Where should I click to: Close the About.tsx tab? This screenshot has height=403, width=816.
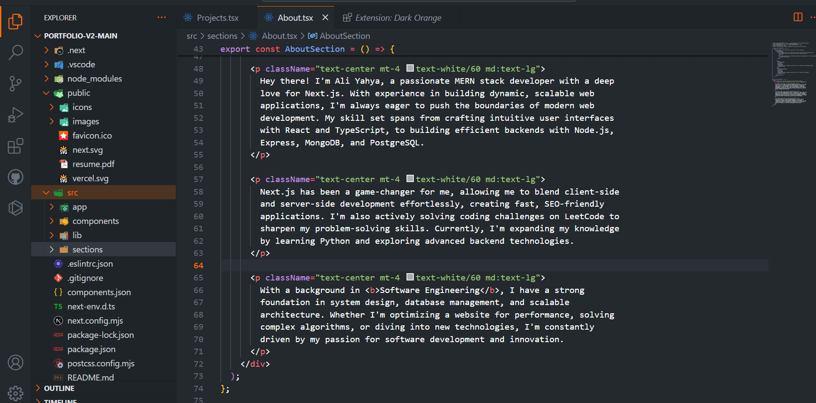coord(325,18)
